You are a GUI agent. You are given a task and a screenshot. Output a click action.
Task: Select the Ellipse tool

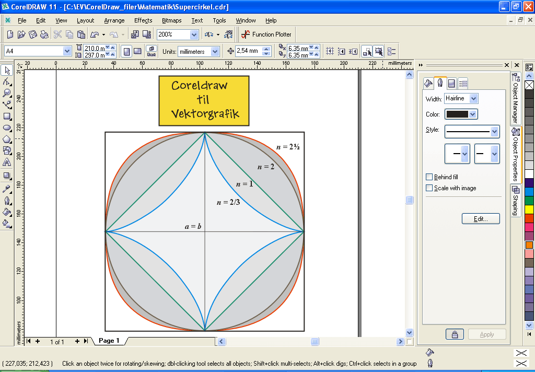tap(7, 128)
